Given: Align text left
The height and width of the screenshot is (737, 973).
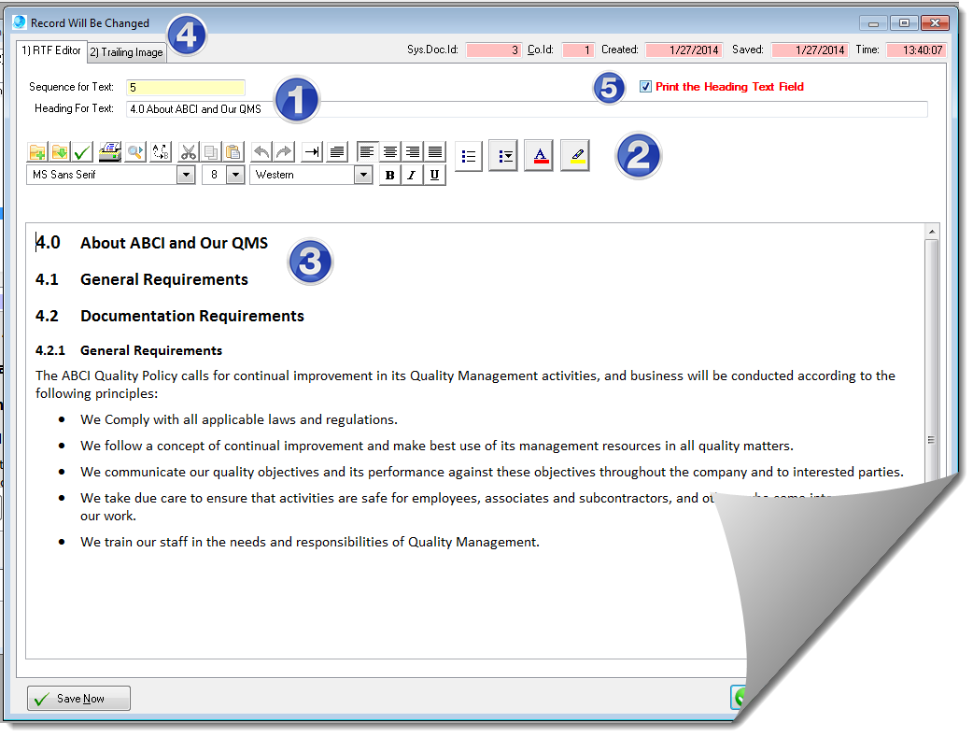Looking at the screenshot, I should [367, 151].
